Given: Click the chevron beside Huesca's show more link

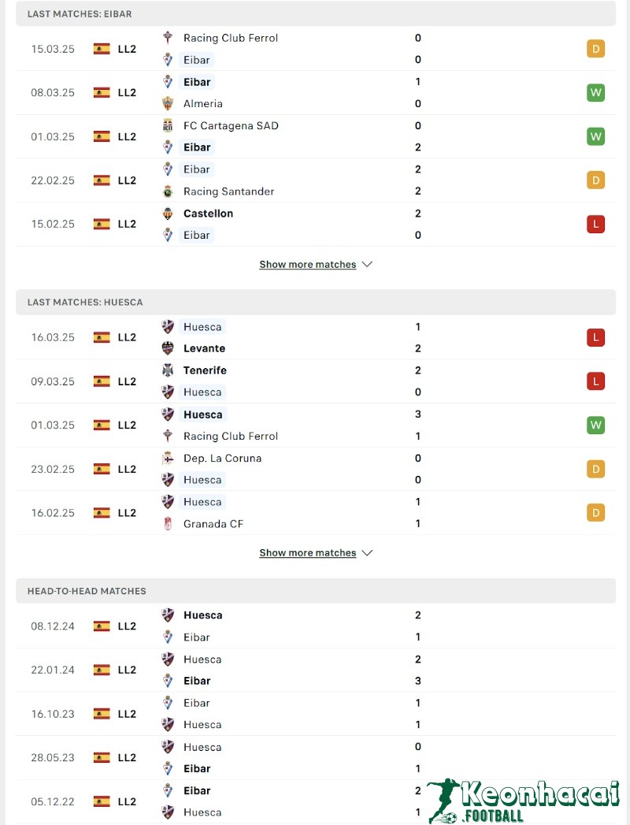Looking at the screenshot, I should click(367, 552).
